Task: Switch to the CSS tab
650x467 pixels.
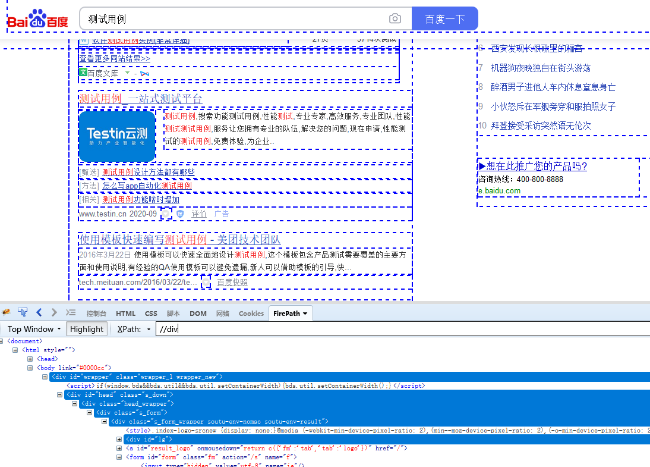Action: click(151, 314)
